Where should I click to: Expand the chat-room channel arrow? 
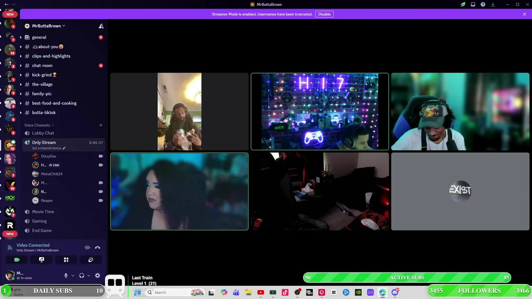pyautogui.click(x=21, y=66)
